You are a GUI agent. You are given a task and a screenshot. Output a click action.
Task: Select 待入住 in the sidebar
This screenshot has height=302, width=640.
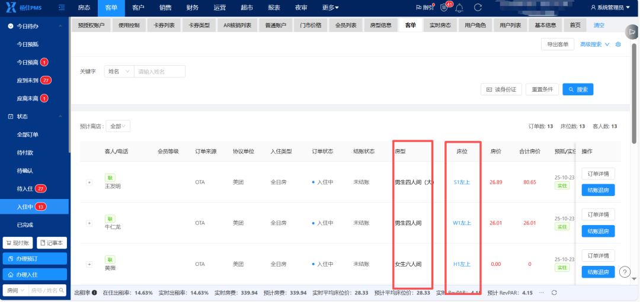(x=35, y=188)
